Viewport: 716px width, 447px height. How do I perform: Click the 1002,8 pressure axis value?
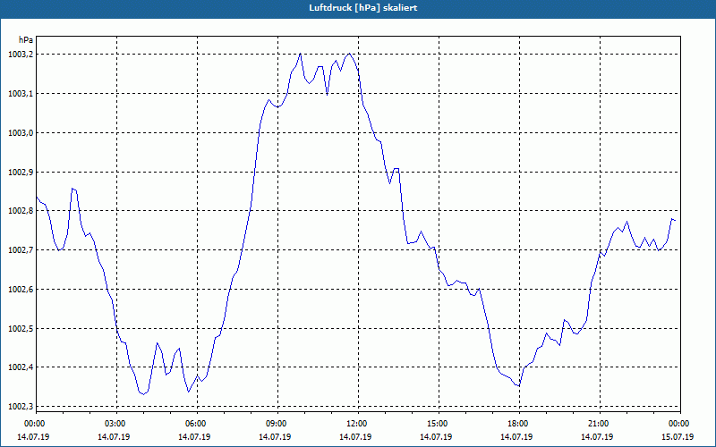(x=21, y=211)
